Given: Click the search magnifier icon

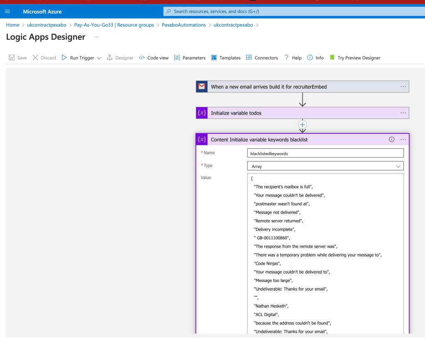Looking at the screenshot, I should pyautogui.click(x=169, y=11).
